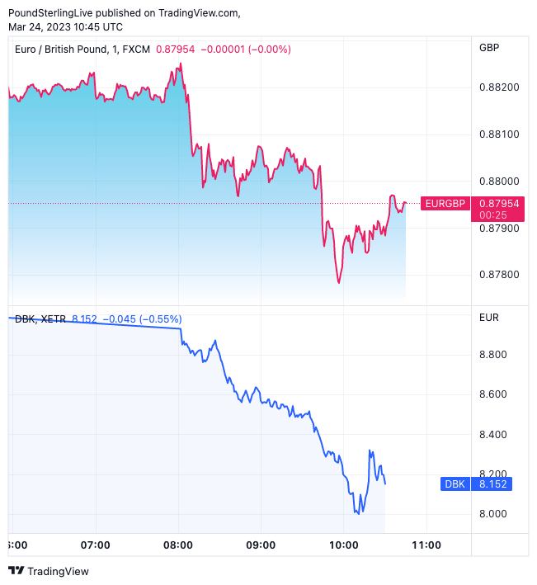Click the GBP currency axis label

coord(489,48)
